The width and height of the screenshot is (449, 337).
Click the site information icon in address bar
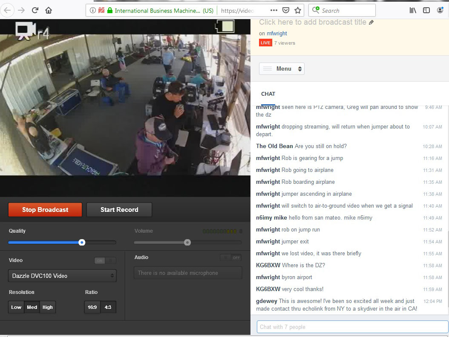pyautogui.click(x=93, y=10)
